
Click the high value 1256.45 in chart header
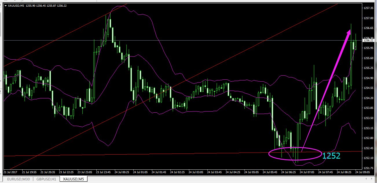coord(41,6)
